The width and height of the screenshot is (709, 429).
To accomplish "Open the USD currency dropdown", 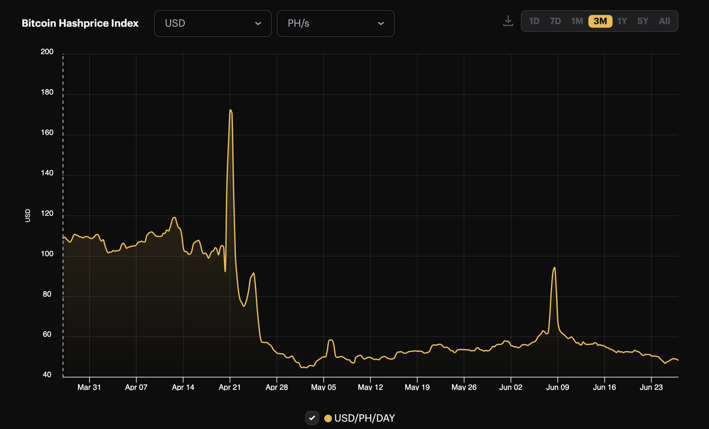I will click(x=213, y=24).
